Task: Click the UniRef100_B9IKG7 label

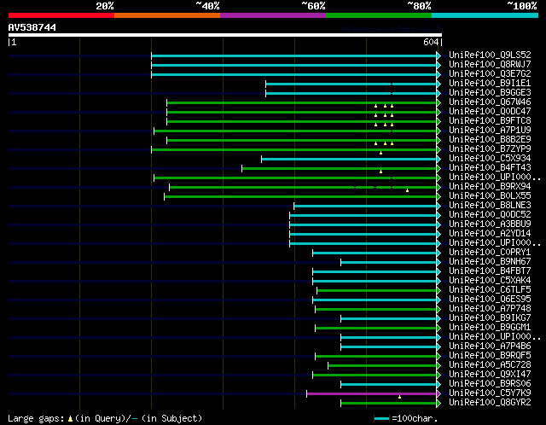Action: (490, 318)
